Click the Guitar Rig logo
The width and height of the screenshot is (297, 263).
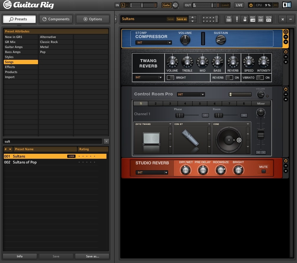[29, 5]
